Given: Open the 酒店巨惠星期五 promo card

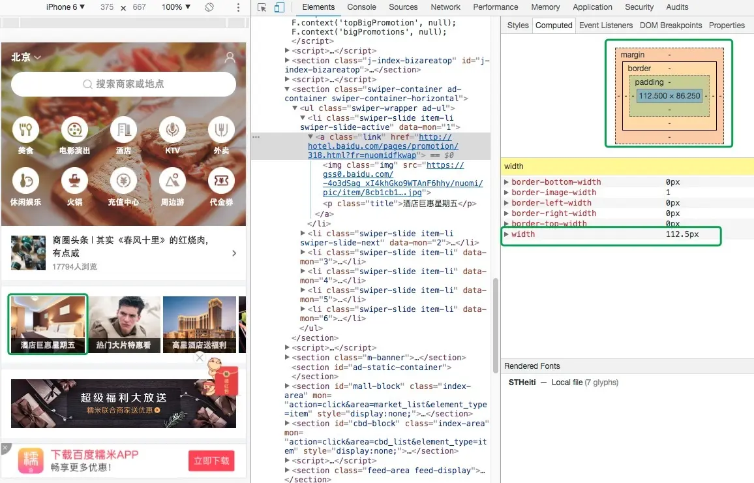Looking at the screenshot, I should click(x=48, y=324).
